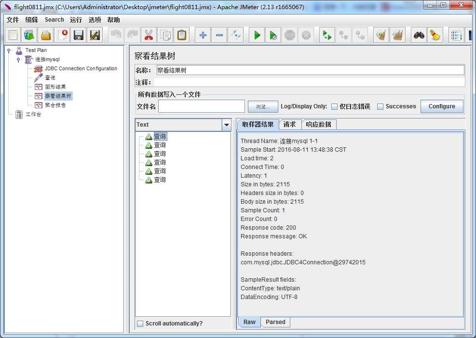
Task: Collapse all nodes with minus icon
Action: 219,35
